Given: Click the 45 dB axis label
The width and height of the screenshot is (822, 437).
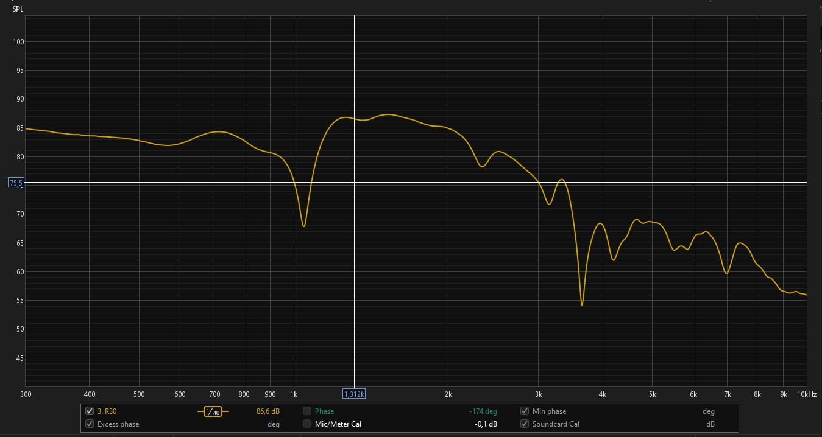Looking at the screenshot, I should point(21,358).
